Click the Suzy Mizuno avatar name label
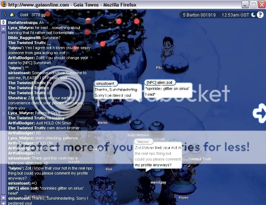The height and width of the screenshot is (205, 266). coord(138,135)
